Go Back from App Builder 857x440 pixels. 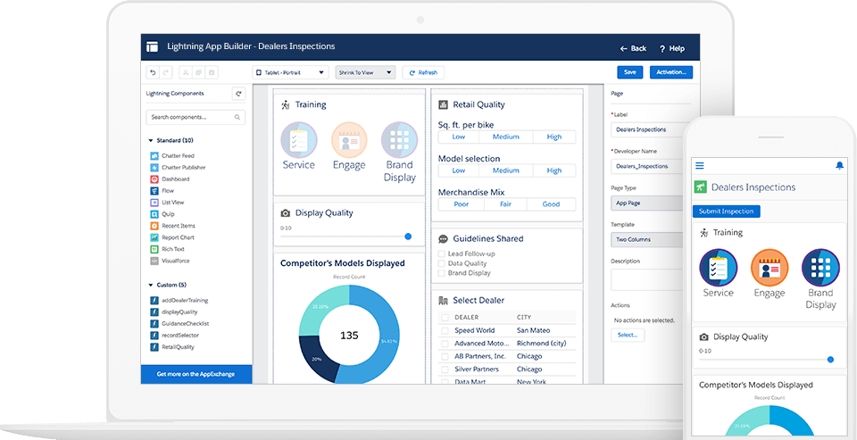pos(633,49)
